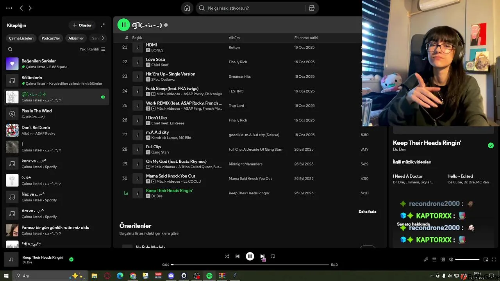Open 'I Need A Doctor' related video

408,176
